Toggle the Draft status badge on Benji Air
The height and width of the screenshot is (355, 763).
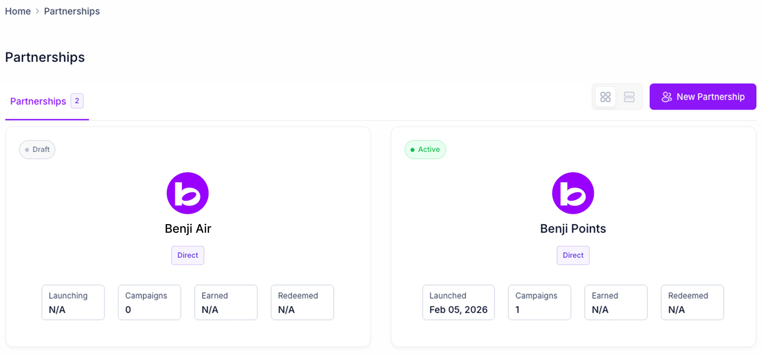[37, 149]
